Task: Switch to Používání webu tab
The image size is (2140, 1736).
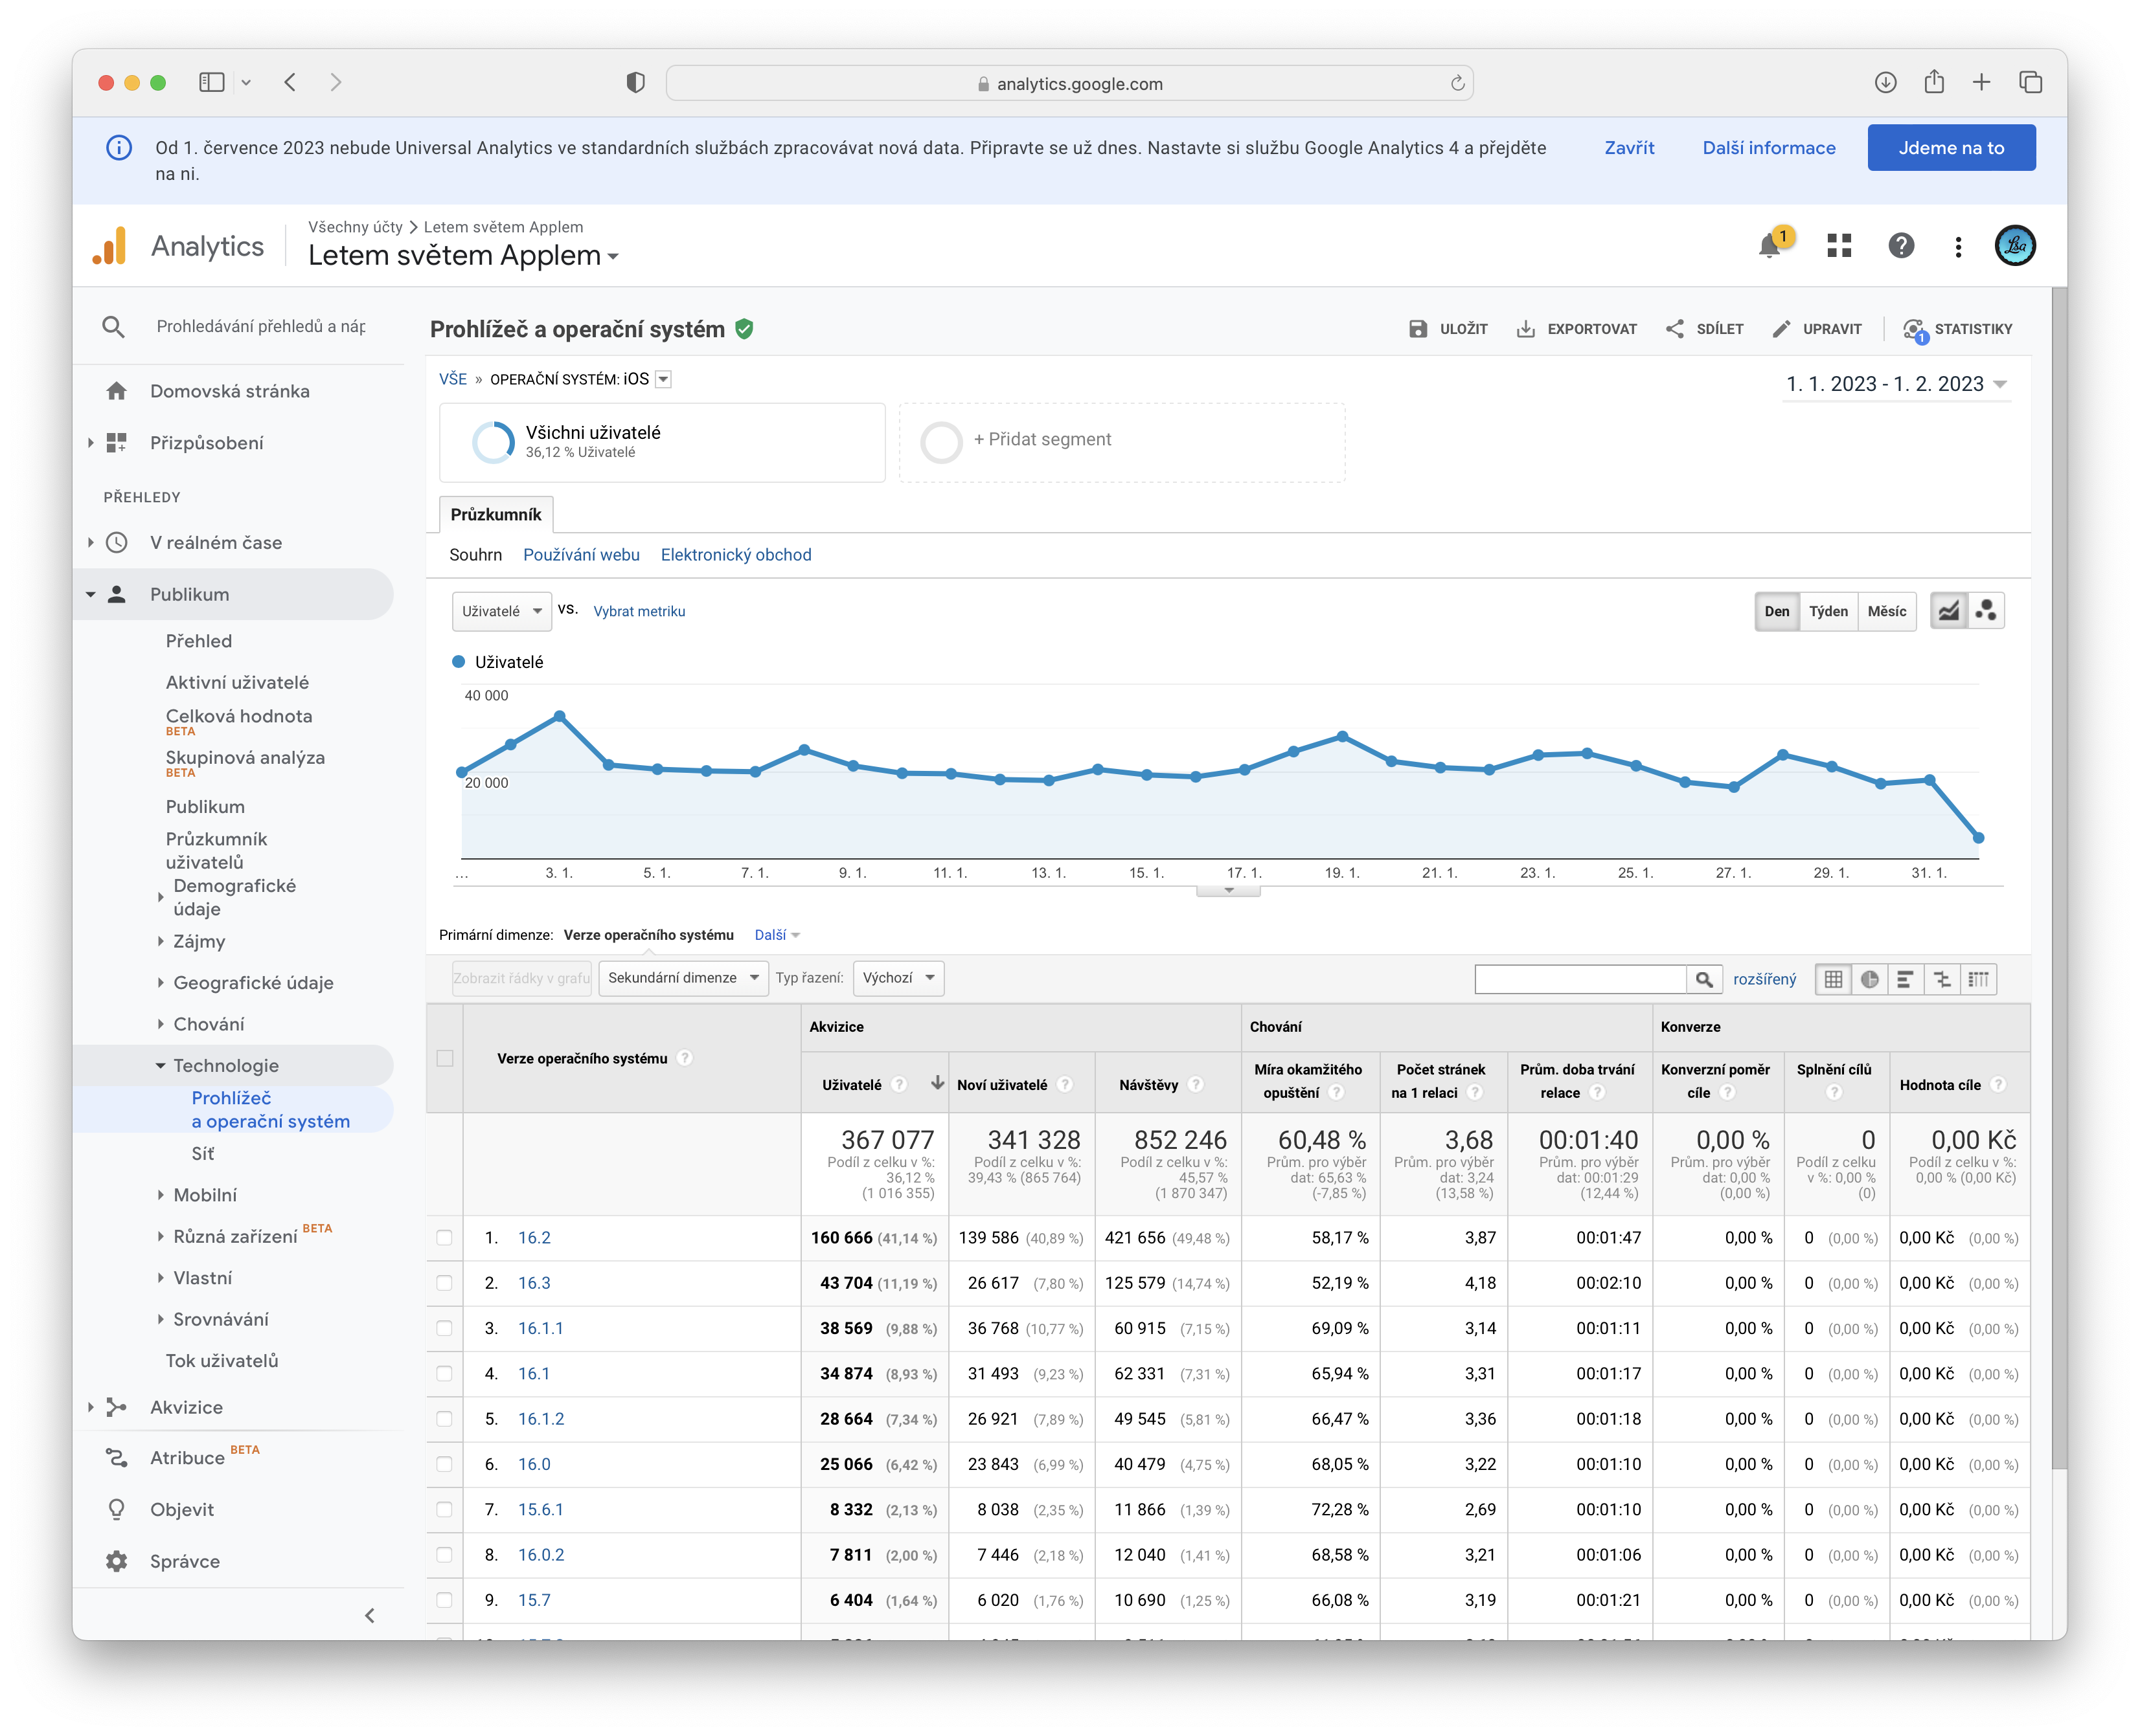Action: (x=581, y=555)
